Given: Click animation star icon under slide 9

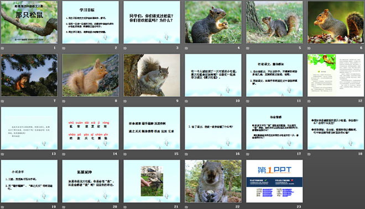Looking at the screenshot, I should click(x=125, y=101).
